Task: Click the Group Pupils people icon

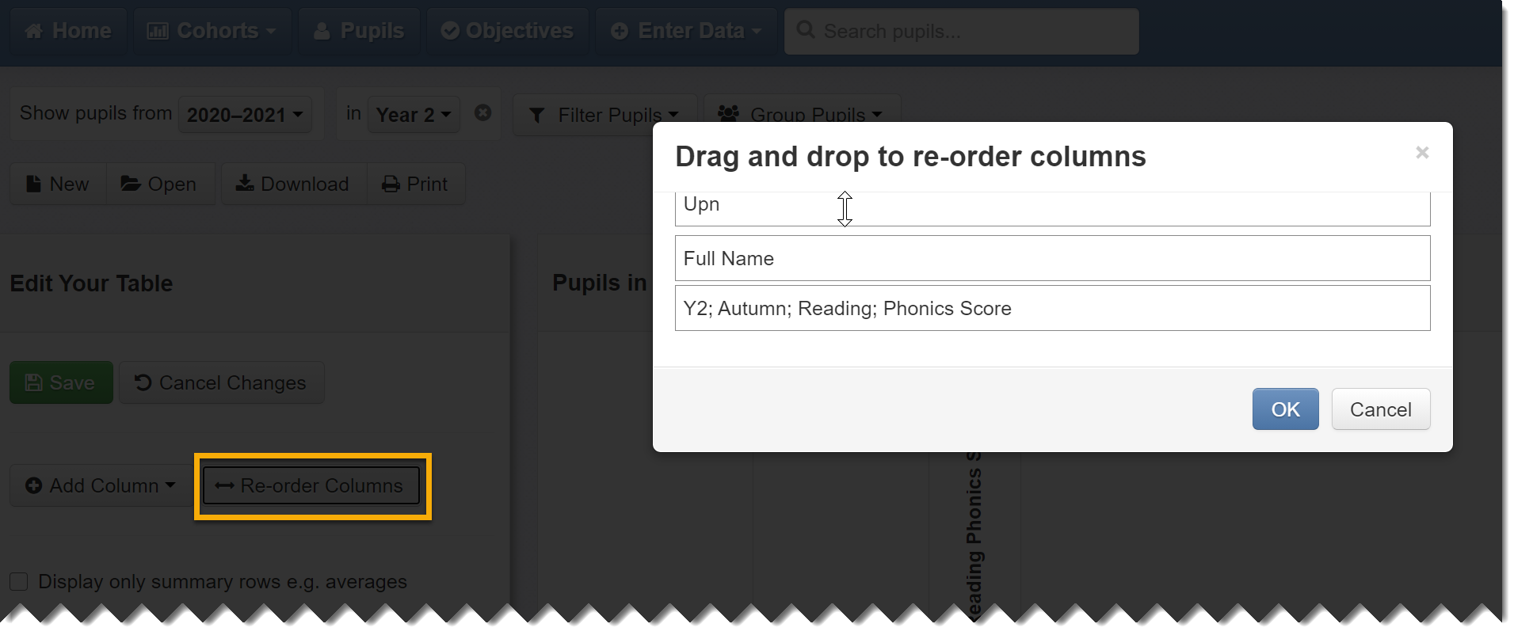Action: pos(728,114)
